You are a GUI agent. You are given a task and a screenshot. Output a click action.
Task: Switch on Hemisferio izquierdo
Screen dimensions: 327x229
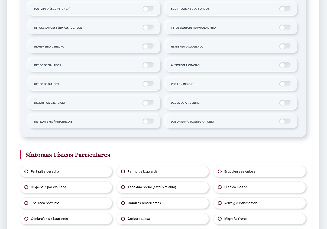[285, 46]
